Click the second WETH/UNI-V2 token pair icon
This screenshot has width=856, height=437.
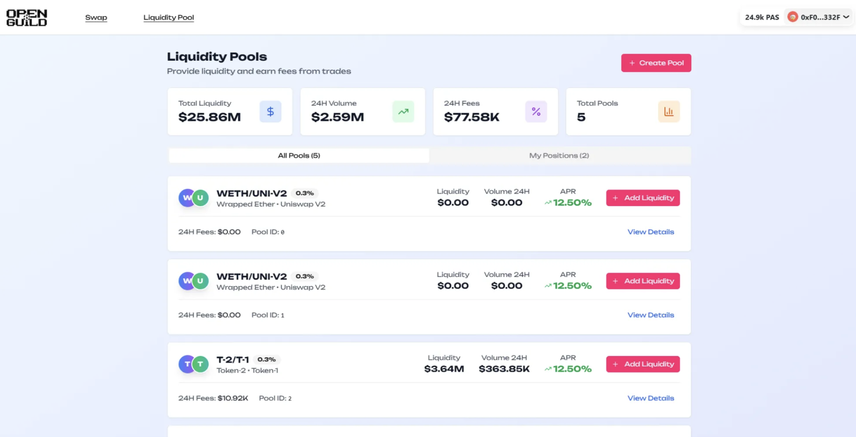click(194, 281)
